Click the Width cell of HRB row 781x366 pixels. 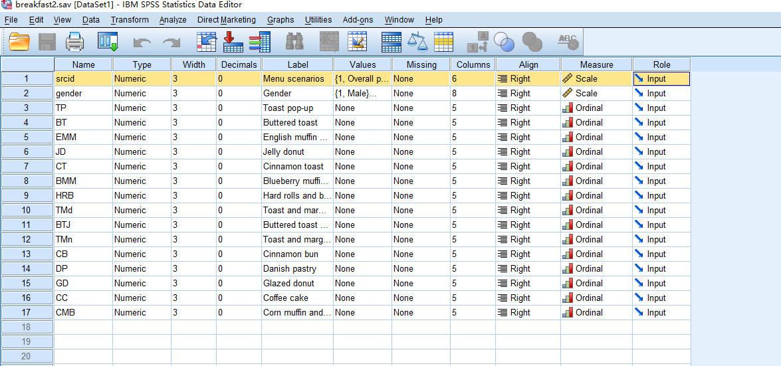pyautogui.click(x=194, y=196)
